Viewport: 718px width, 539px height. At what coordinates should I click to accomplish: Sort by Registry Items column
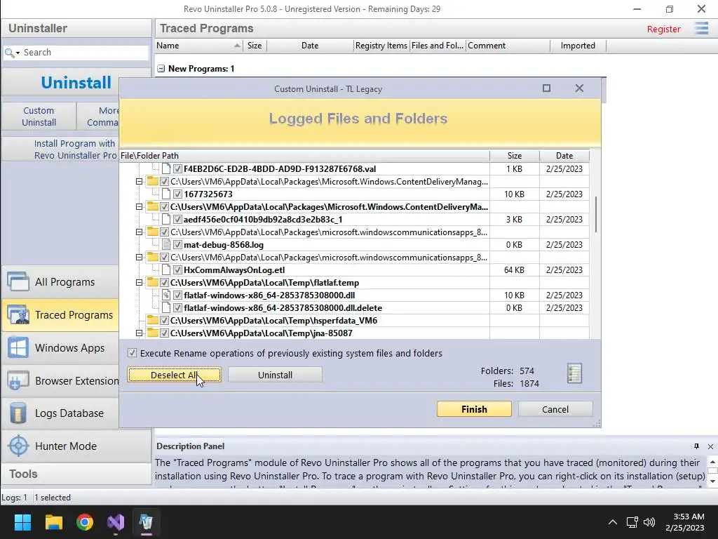click(x=381, y=46)
